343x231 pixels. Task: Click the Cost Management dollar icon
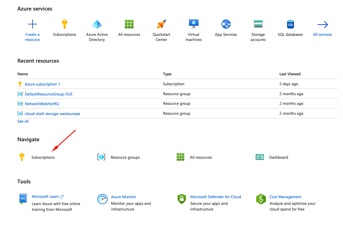[261, 199]
